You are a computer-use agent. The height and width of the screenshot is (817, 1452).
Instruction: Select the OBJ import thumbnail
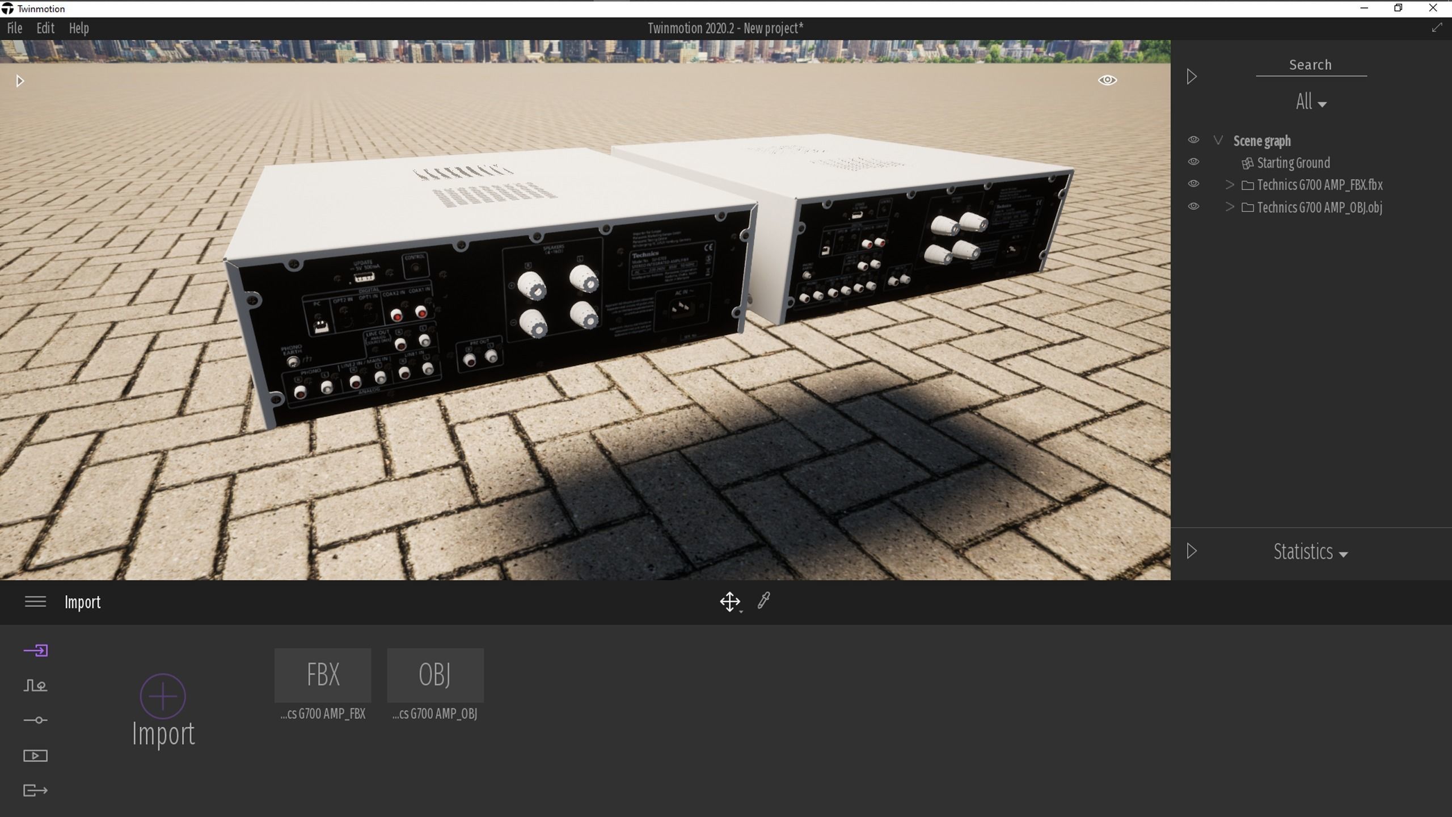tap(435, 675)
